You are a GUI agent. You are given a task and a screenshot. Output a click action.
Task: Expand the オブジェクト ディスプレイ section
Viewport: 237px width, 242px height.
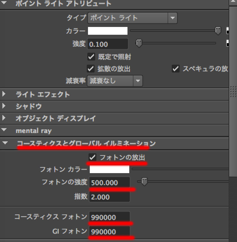(4, 118)
